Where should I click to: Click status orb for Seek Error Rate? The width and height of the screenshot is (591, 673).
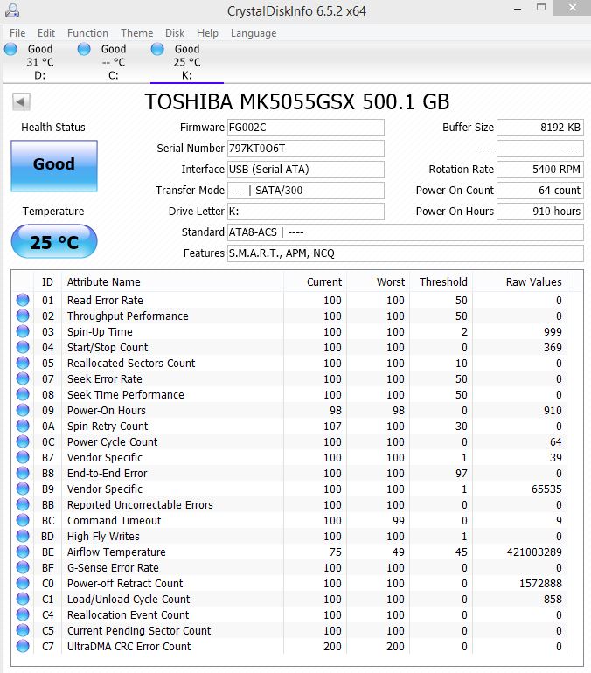click(23, 378)
